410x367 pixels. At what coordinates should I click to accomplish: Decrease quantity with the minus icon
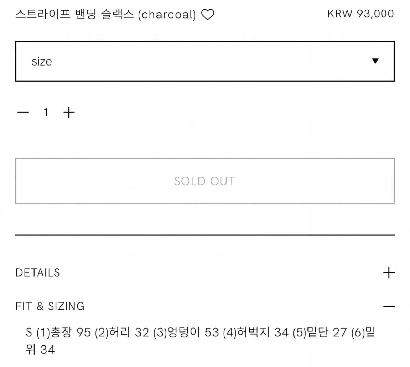pyautogui.click(x=23, y=112)
